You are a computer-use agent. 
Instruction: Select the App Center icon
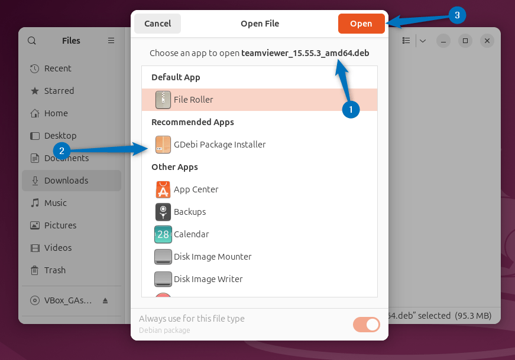(x=163, y=189)
